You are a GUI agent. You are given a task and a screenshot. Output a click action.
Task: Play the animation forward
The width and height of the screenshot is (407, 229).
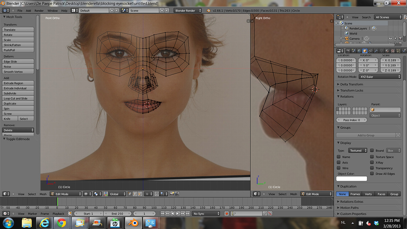coord(178,213)
